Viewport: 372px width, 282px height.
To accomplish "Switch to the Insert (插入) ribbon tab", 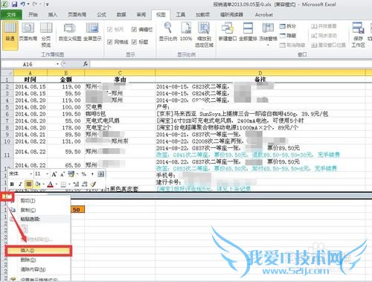I will [x=53, y=15].
